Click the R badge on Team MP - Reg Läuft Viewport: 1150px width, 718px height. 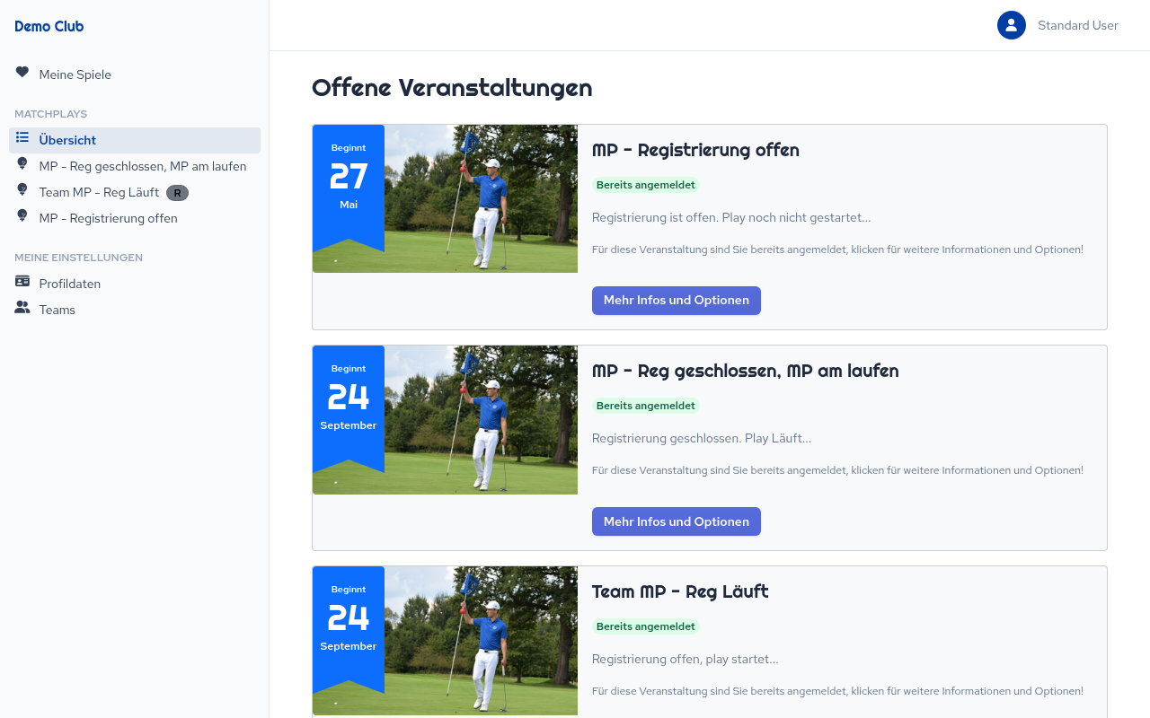(178, 193)
